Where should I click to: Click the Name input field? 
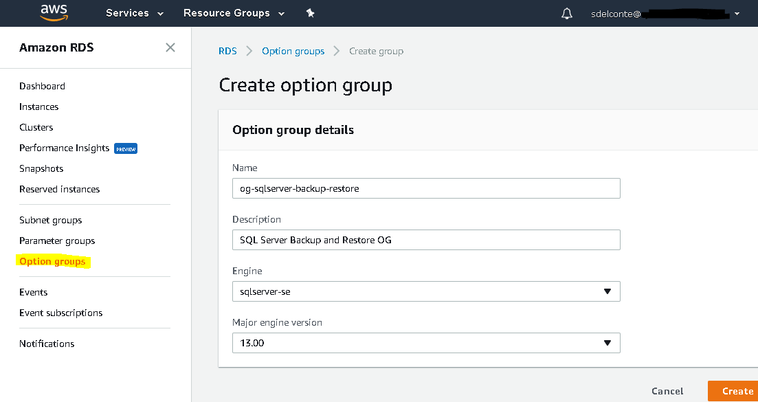[426, 188]
